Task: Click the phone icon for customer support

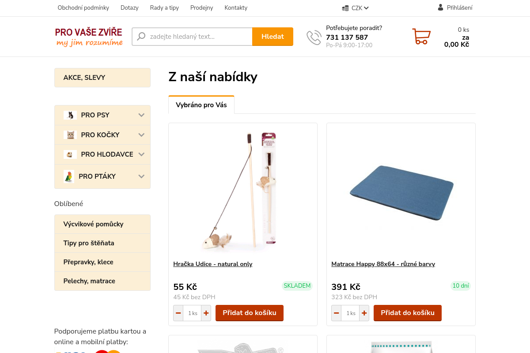Action: point(314,37)
